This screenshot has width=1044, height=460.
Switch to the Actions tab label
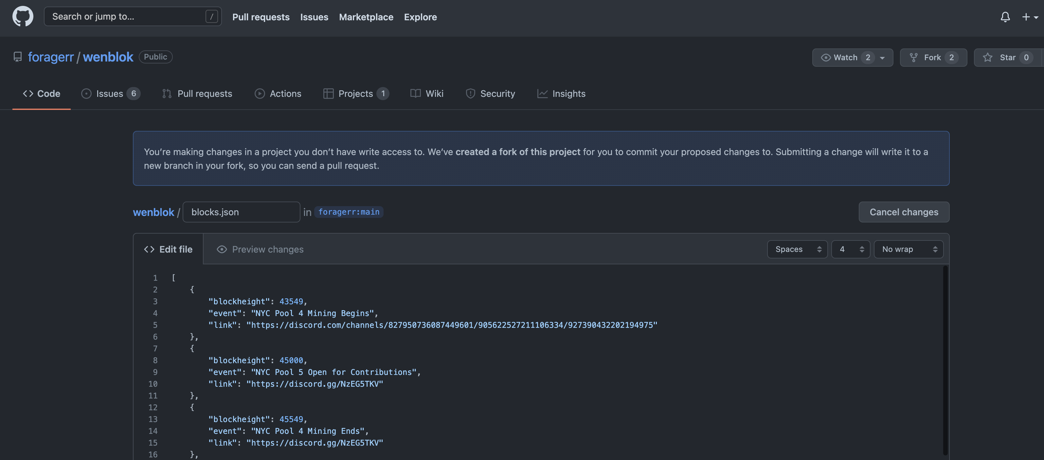[x=285, y=94]
